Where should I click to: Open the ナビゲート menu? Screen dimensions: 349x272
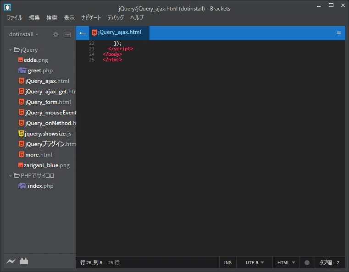pos(91,18)
